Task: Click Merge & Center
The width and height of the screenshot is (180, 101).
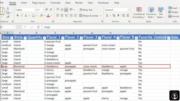Action: coord(89,16)
